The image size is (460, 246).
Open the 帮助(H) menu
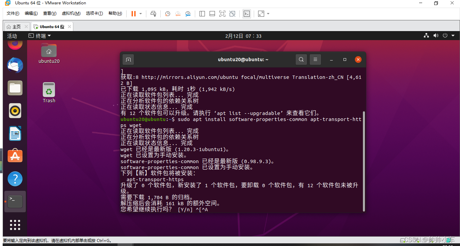[115, 13]
